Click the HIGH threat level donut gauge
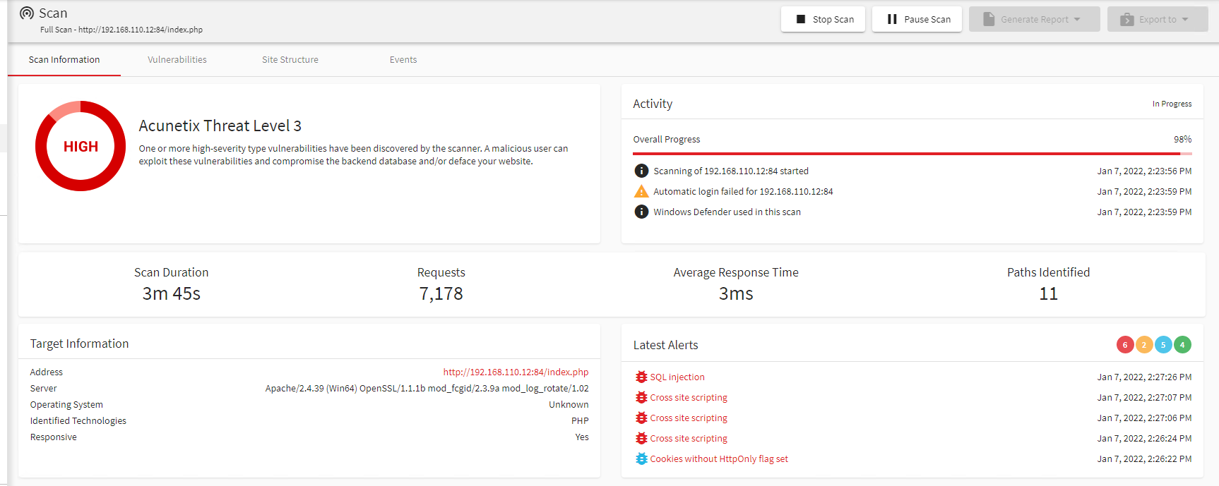This screenshot has height=486, width=1219. pos(81,146)
